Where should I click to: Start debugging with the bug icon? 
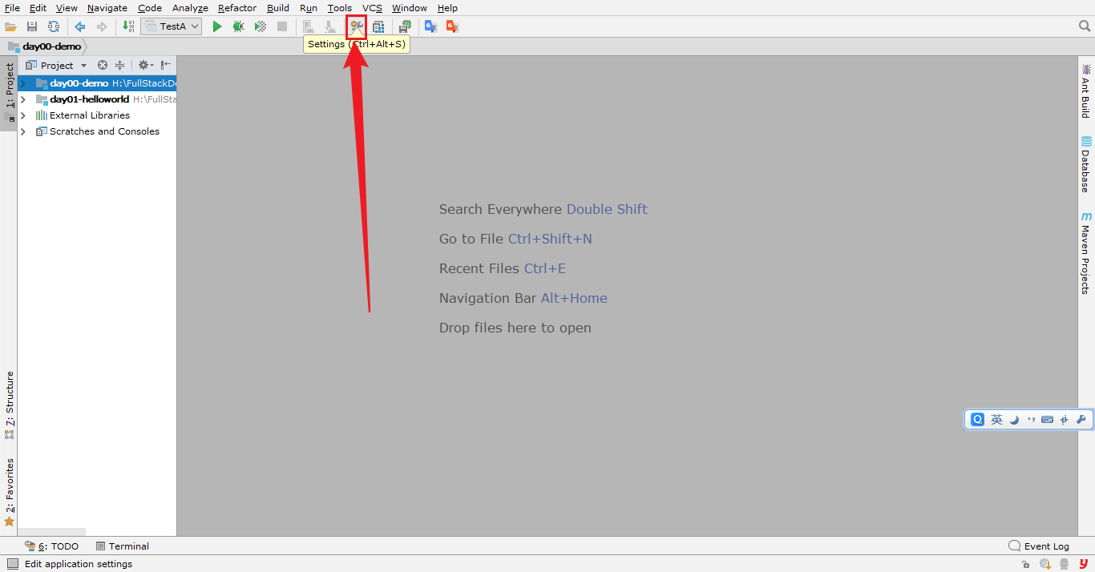pos(238,26)
